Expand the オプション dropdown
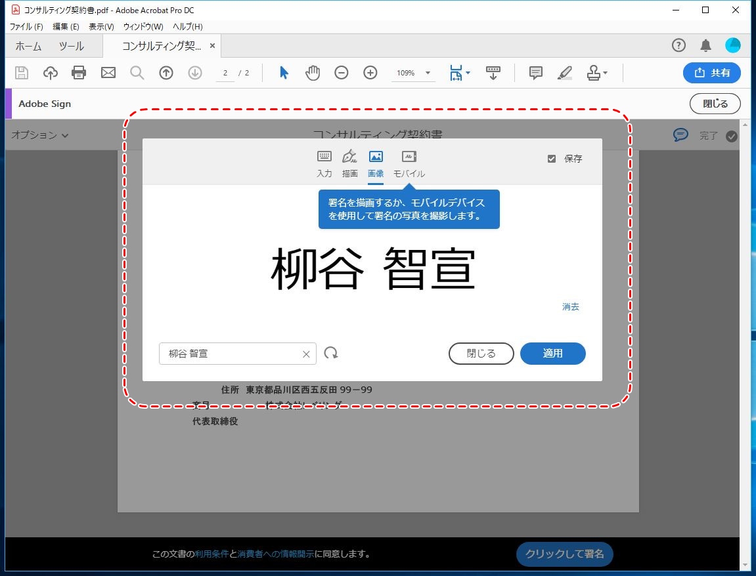Screen dimensions: 756x576 tap(40, 136)
